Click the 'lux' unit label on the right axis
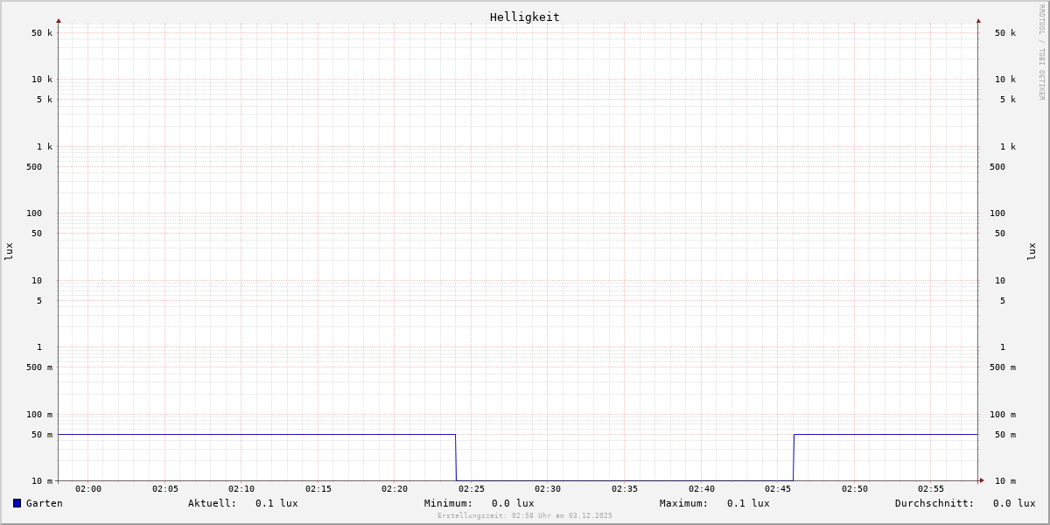The width and height of the screenshot is (1050, 525). point(1032,251)
